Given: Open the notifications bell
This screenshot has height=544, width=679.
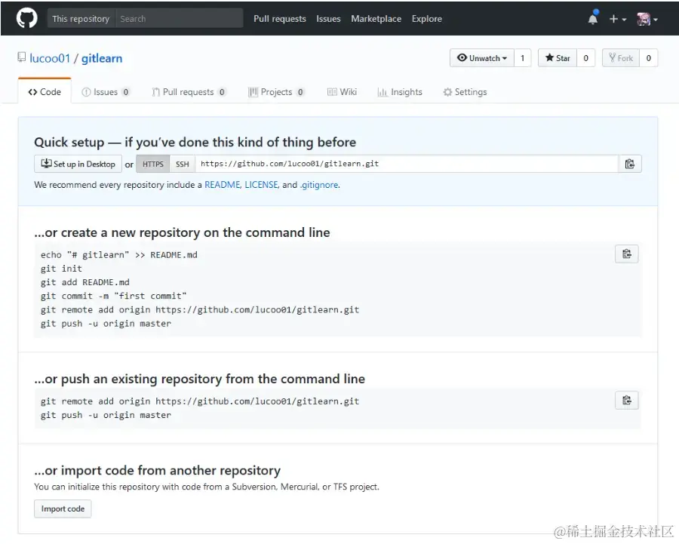Looking at the screenshot, I should (x=593, y=18).
